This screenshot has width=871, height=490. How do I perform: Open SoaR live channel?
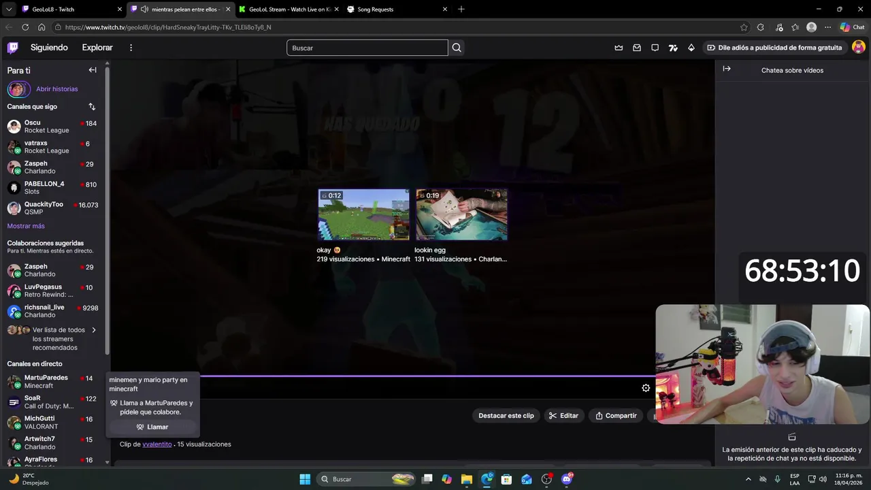coord(52,402)
